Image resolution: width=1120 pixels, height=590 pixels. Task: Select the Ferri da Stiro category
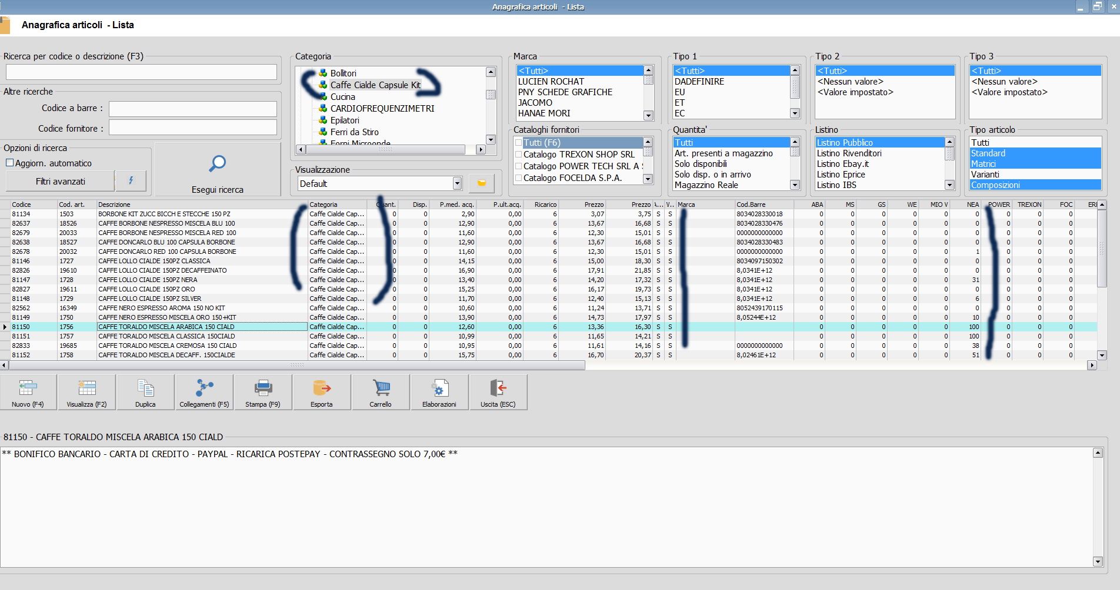tap(355, 132)
